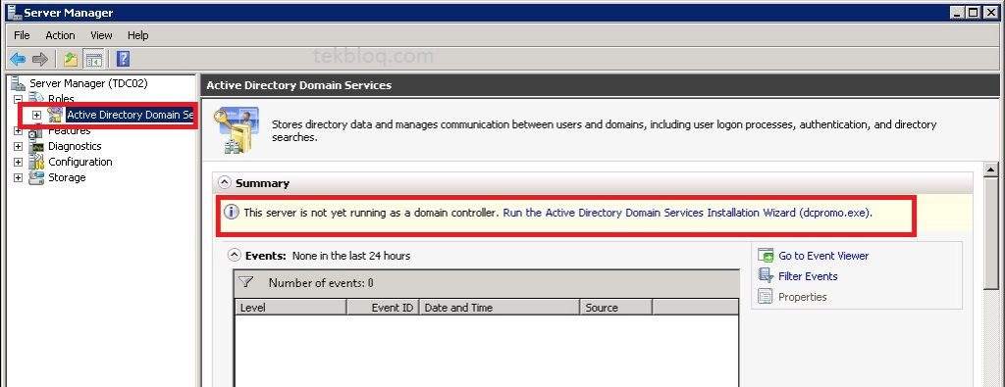The height and width of the screenshot is (387, 1005).
Task: Select Server Manager (TDC02) in the tree
Action: [x=89, y=83]
